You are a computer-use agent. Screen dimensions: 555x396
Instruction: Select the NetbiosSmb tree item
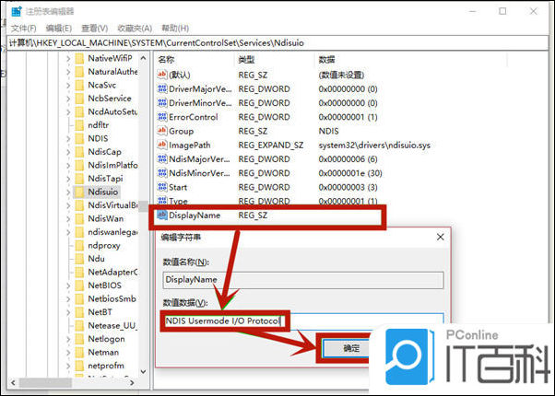(112, 298)
